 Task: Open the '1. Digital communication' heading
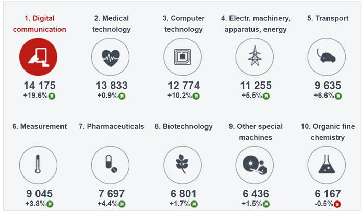click(39, 23)
